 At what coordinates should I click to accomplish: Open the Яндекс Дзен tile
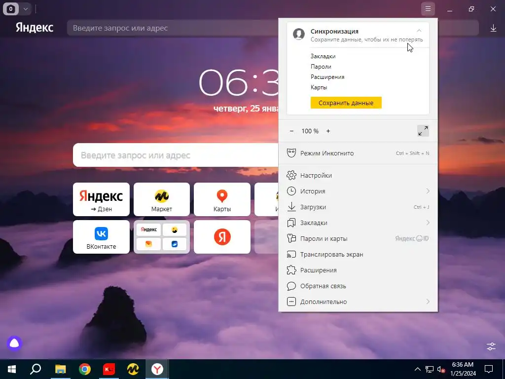pyautogui.click(x=101, y=199)
